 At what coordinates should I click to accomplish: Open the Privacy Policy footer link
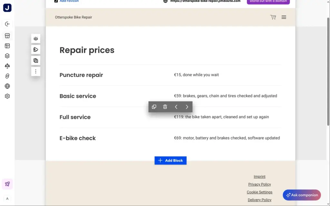tap(259, 184)
